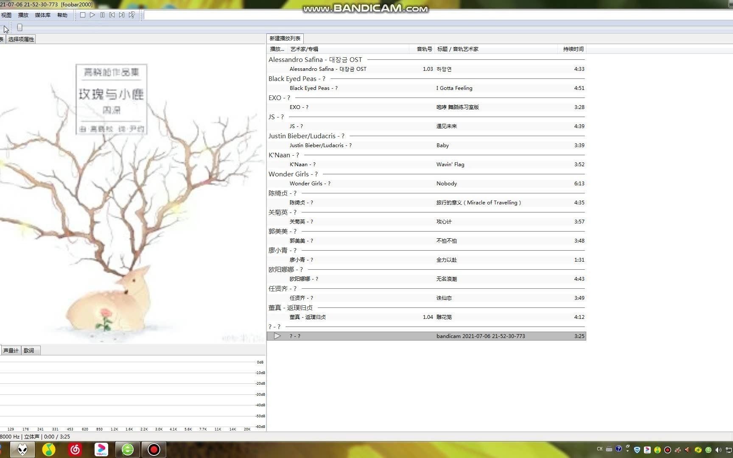Click the blue help question mark tray icon
Viewport: 733px width, 458px height.
(618, 449)
